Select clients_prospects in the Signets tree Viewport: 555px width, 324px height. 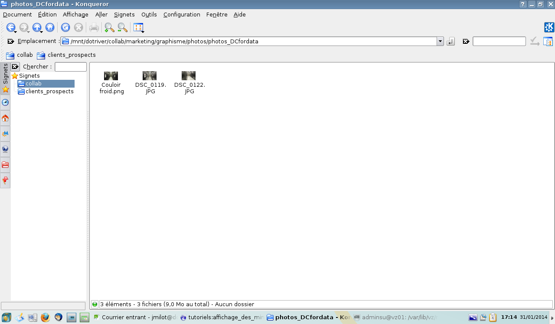tap(49, 92)
